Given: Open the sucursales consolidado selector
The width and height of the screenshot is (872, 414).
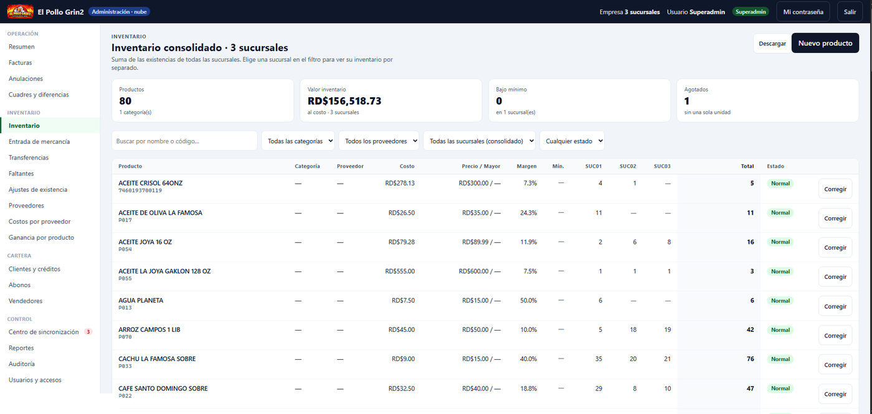Looking at the screenshot, I should (479, 141).
